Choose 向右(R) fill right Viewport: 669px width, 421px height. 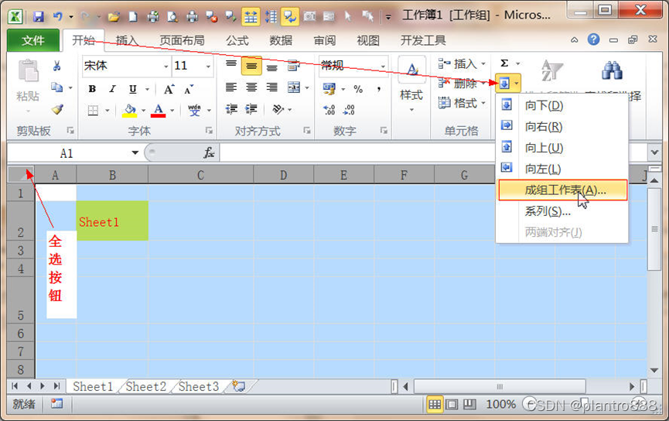(x=562, y=126)
